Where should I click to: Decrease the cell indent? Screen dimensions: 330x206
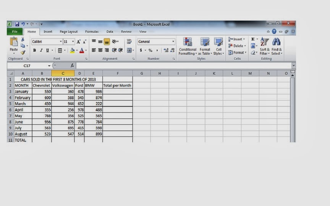[x=114, y=50]
